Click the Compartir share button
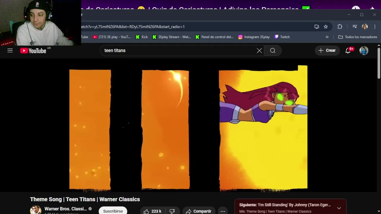This screenshot has width=381, height=214. pos(199,211)
